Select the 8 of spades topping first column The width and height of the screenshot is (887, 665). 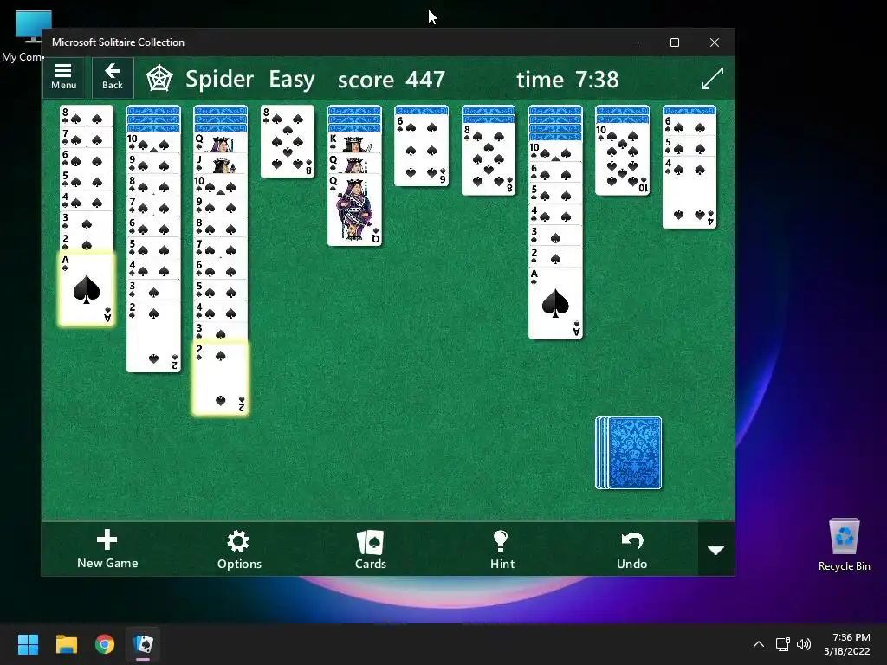(86, 115)
